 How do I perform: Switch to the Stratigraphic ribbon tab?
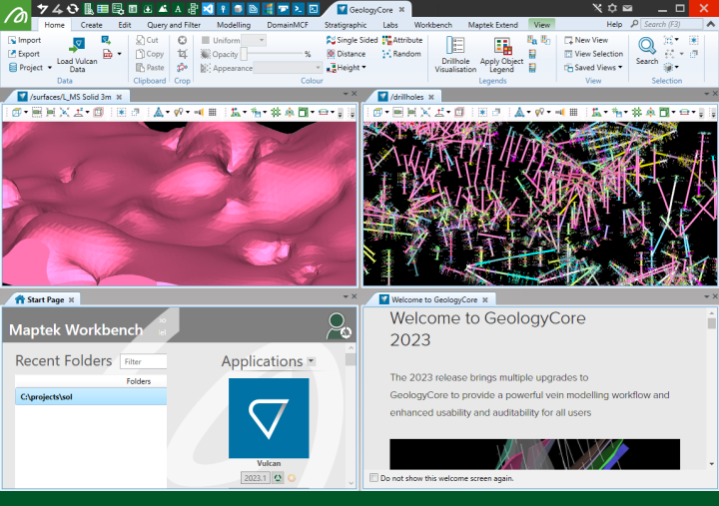[x=345, y=24]
